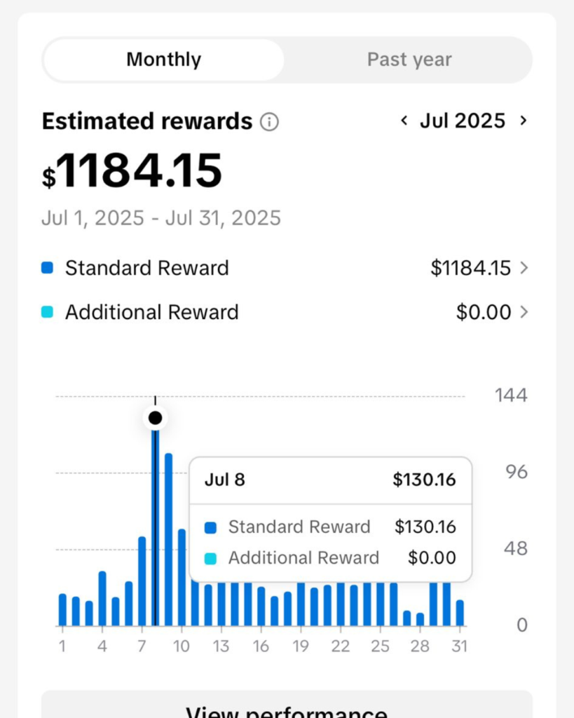Screen dimensions: 574x718
Task: Go to previous month arrow
Action: pos(404,121)
